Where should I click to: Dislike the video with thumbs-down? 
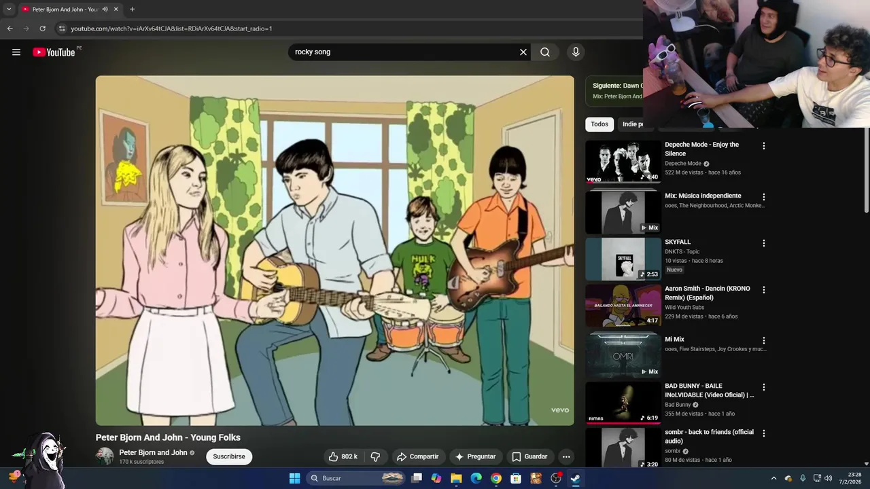point(375,456)
